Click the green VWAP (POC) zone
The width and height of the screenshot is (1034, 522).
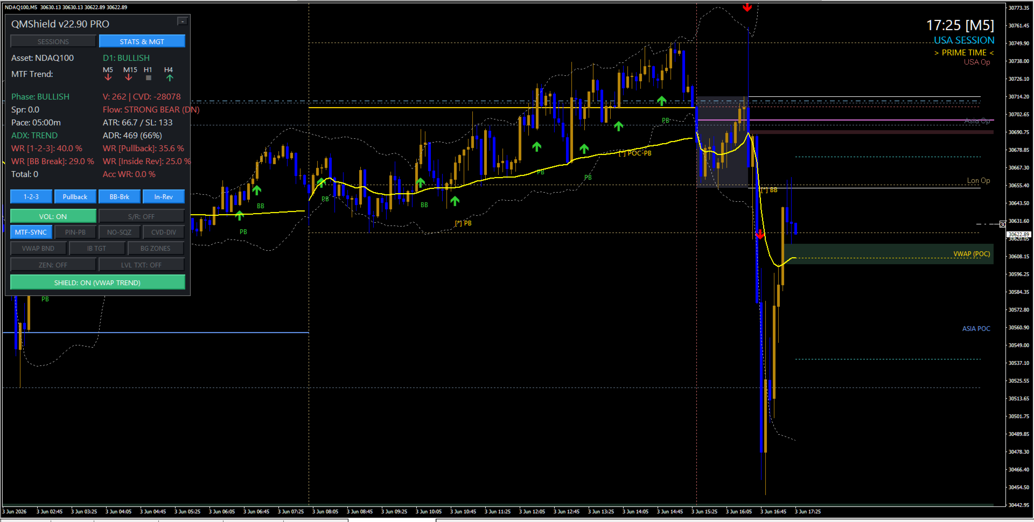pyautogui.click(x=889, y=254)
